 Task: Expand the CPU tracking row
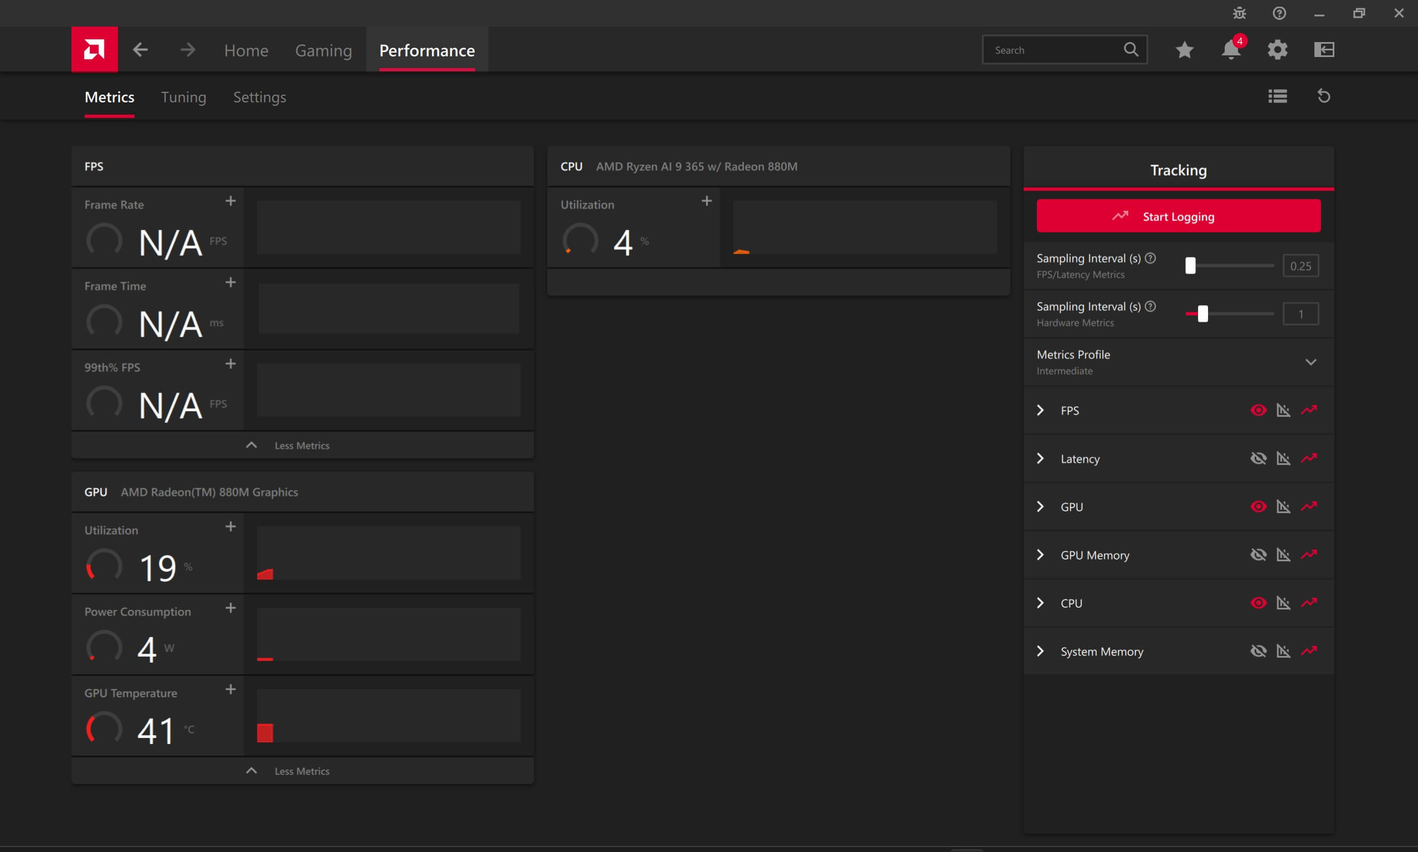point(1040,603)
